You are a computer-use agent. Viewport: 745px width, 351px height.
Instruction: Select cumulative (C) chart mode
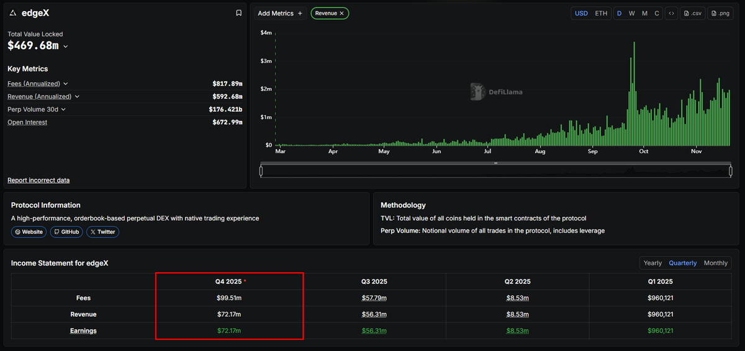(657, 13)
